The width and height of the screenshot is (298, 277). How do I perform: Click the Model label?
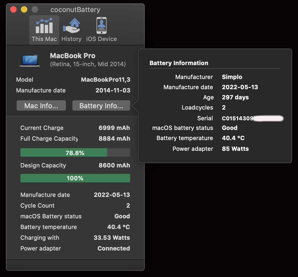tap(25, 80)
